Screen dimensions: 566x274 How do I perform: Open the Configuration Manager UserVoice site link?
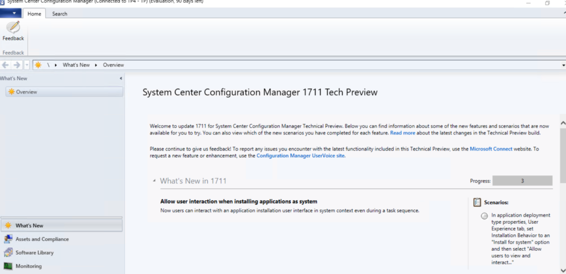pyautogui.click(x=300, y=156)
